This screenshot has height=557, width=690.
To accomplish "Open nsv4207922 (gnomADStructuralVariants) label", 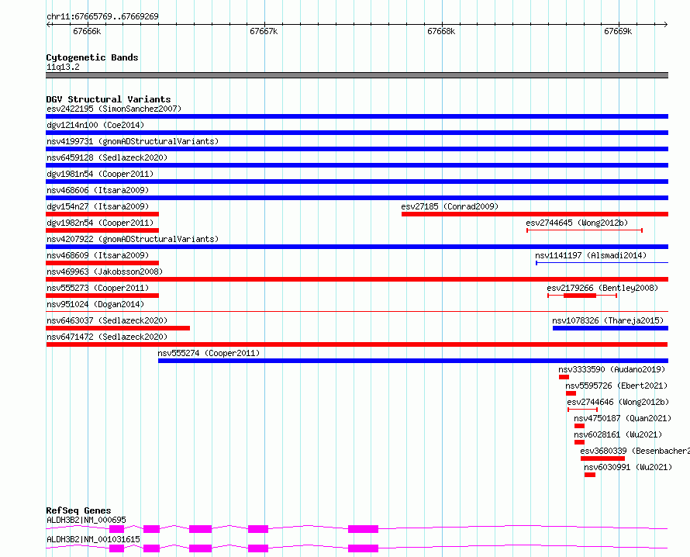I will 133,239.
